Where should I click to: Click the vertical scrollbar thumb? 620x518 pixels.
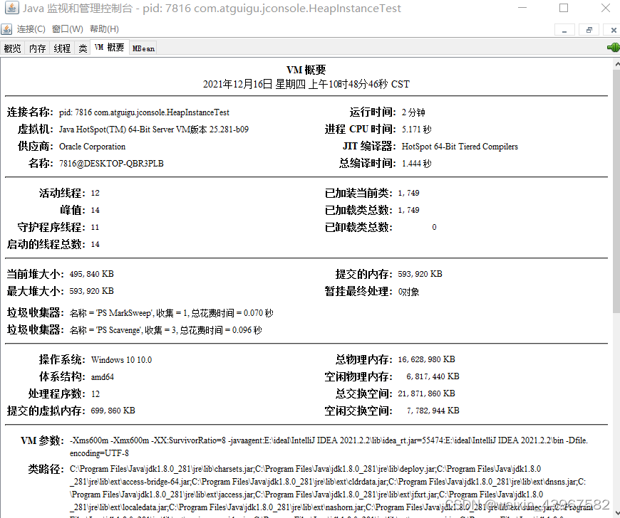(616, 191)
